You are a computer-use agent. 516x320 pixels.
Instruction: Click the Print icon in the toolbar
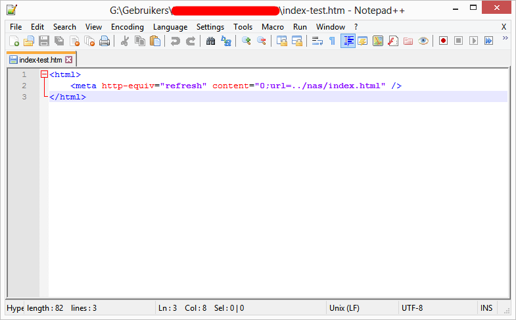[105, 41]
